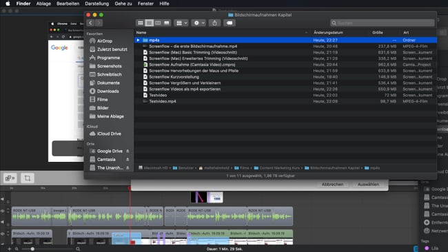This screenshot has height=252, width=448.
Task: Open Zuletzt benutzt in the sidebar
Action: tap(109, 50)
